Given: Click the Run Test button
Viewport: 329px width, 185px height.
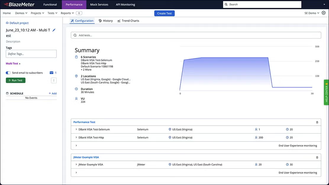Looking at the screenshot, I should (x=15, y=80).
